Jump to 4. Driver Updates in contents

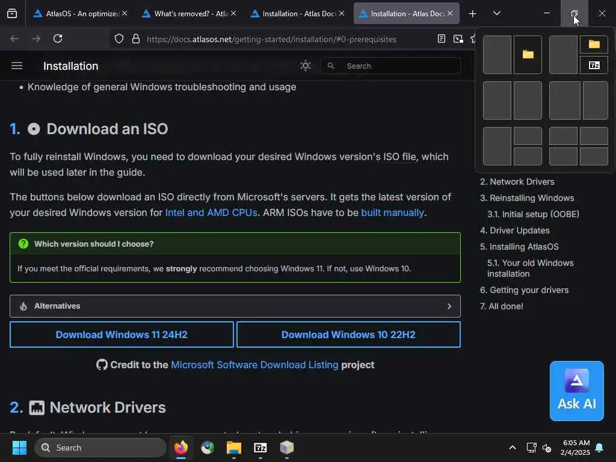click(x=515, y=230)
